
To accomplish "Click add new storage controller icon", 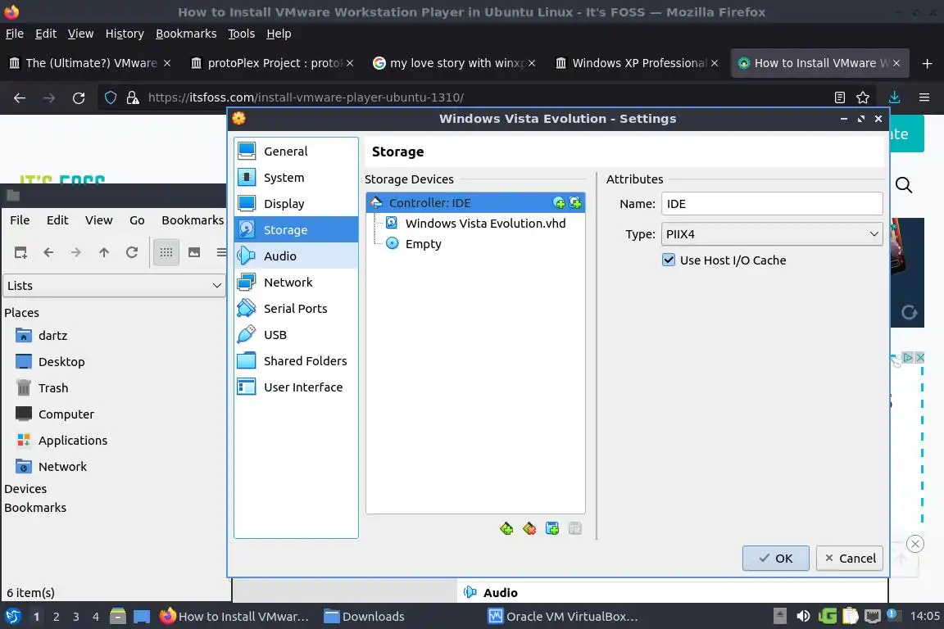I will tap(506, 528).
